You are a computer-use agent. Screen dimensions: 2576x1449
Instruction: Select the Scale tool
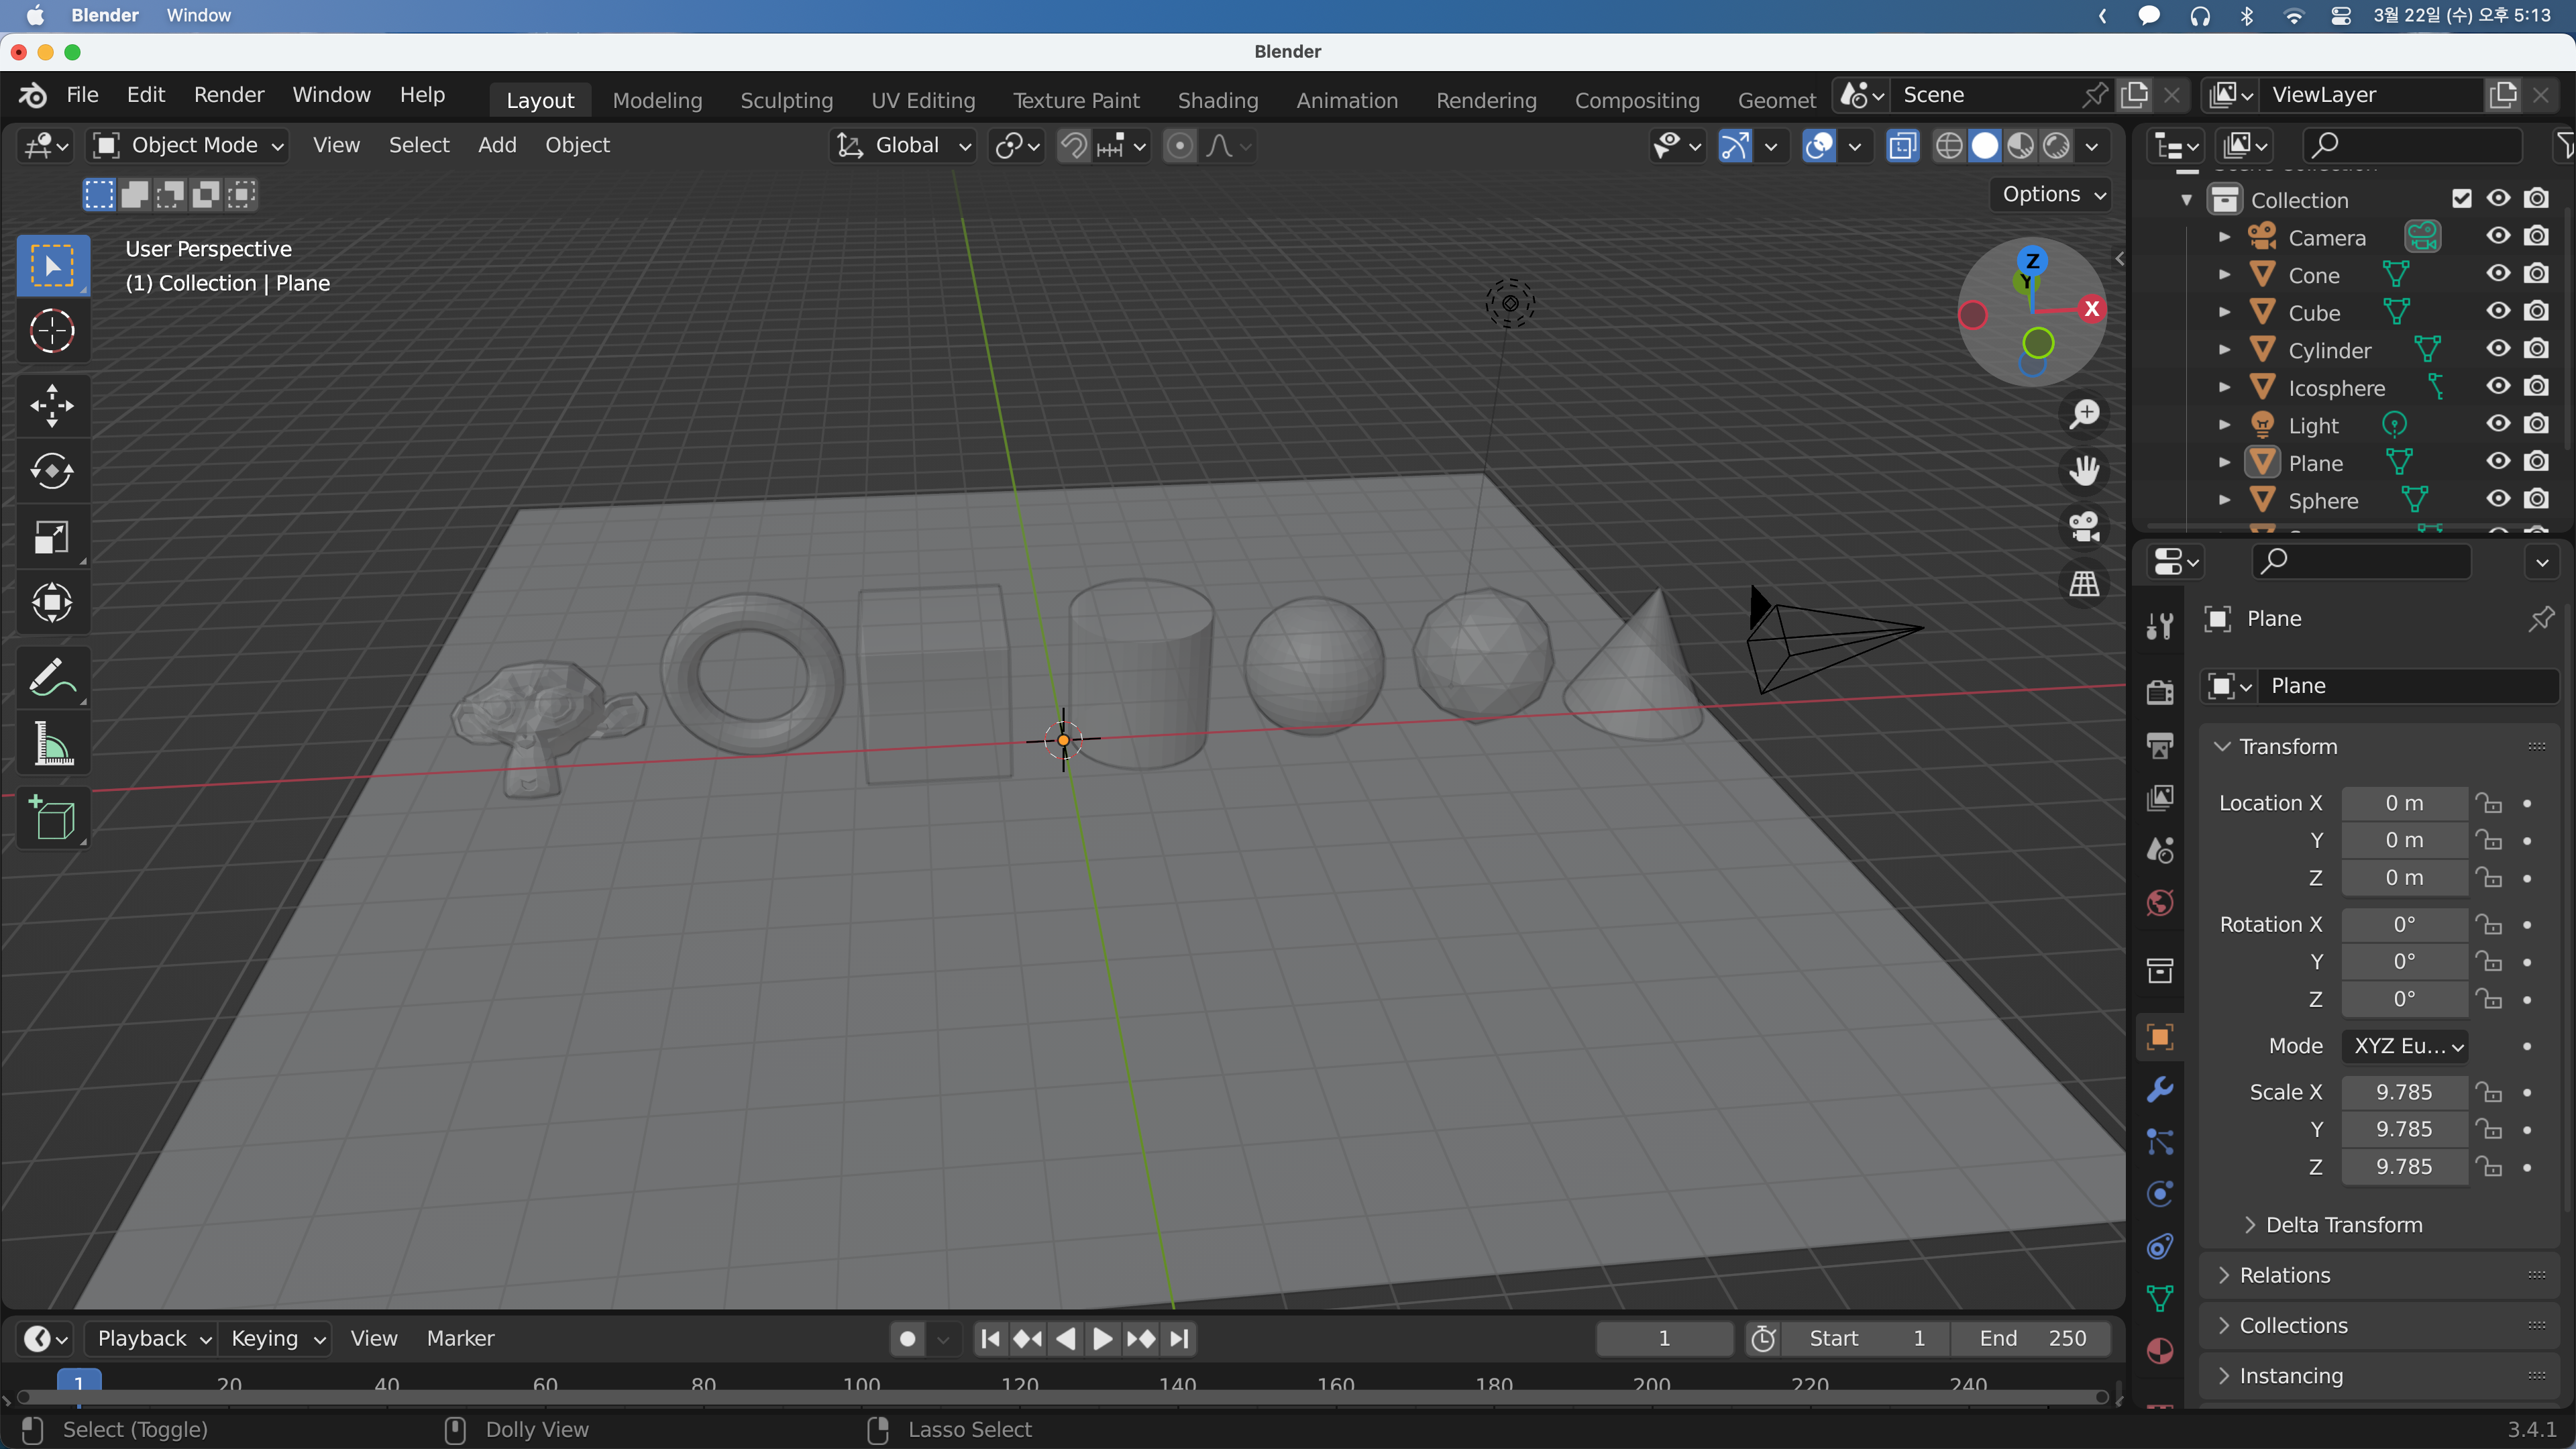click(x=52, y=537)
